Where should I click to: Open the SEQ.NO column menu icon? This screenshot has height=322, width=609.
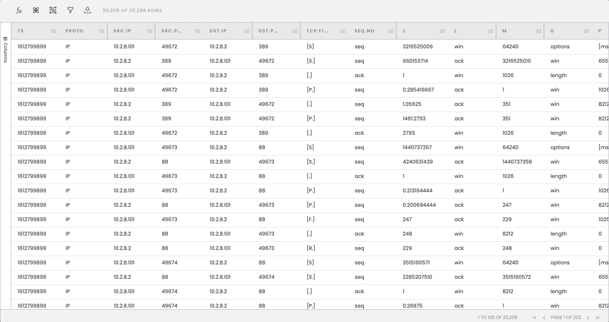391,31
